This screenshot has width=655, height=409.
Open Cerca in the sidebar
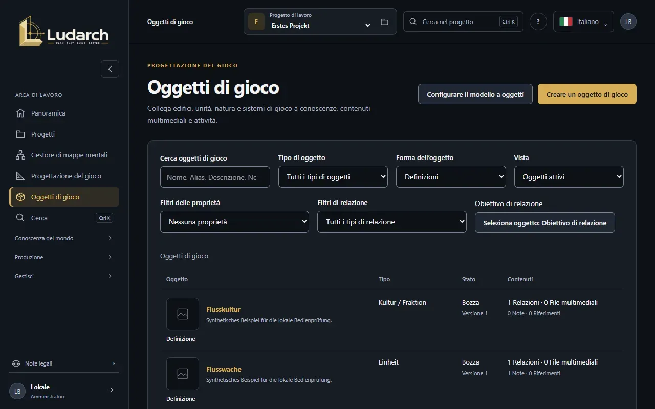click(64, 218)
